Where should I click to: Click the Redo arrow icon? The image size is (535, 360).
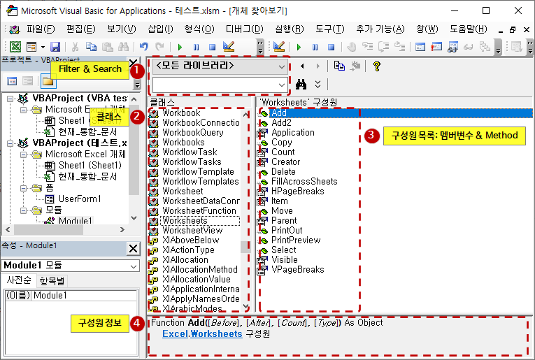pyautogui.click(x=159, y=46)
